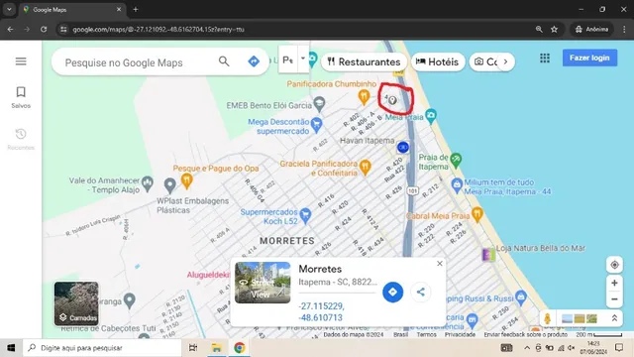Open Chrome from the taskbar
The width and height of the screenshot is (634, 357).
[240, 348]
